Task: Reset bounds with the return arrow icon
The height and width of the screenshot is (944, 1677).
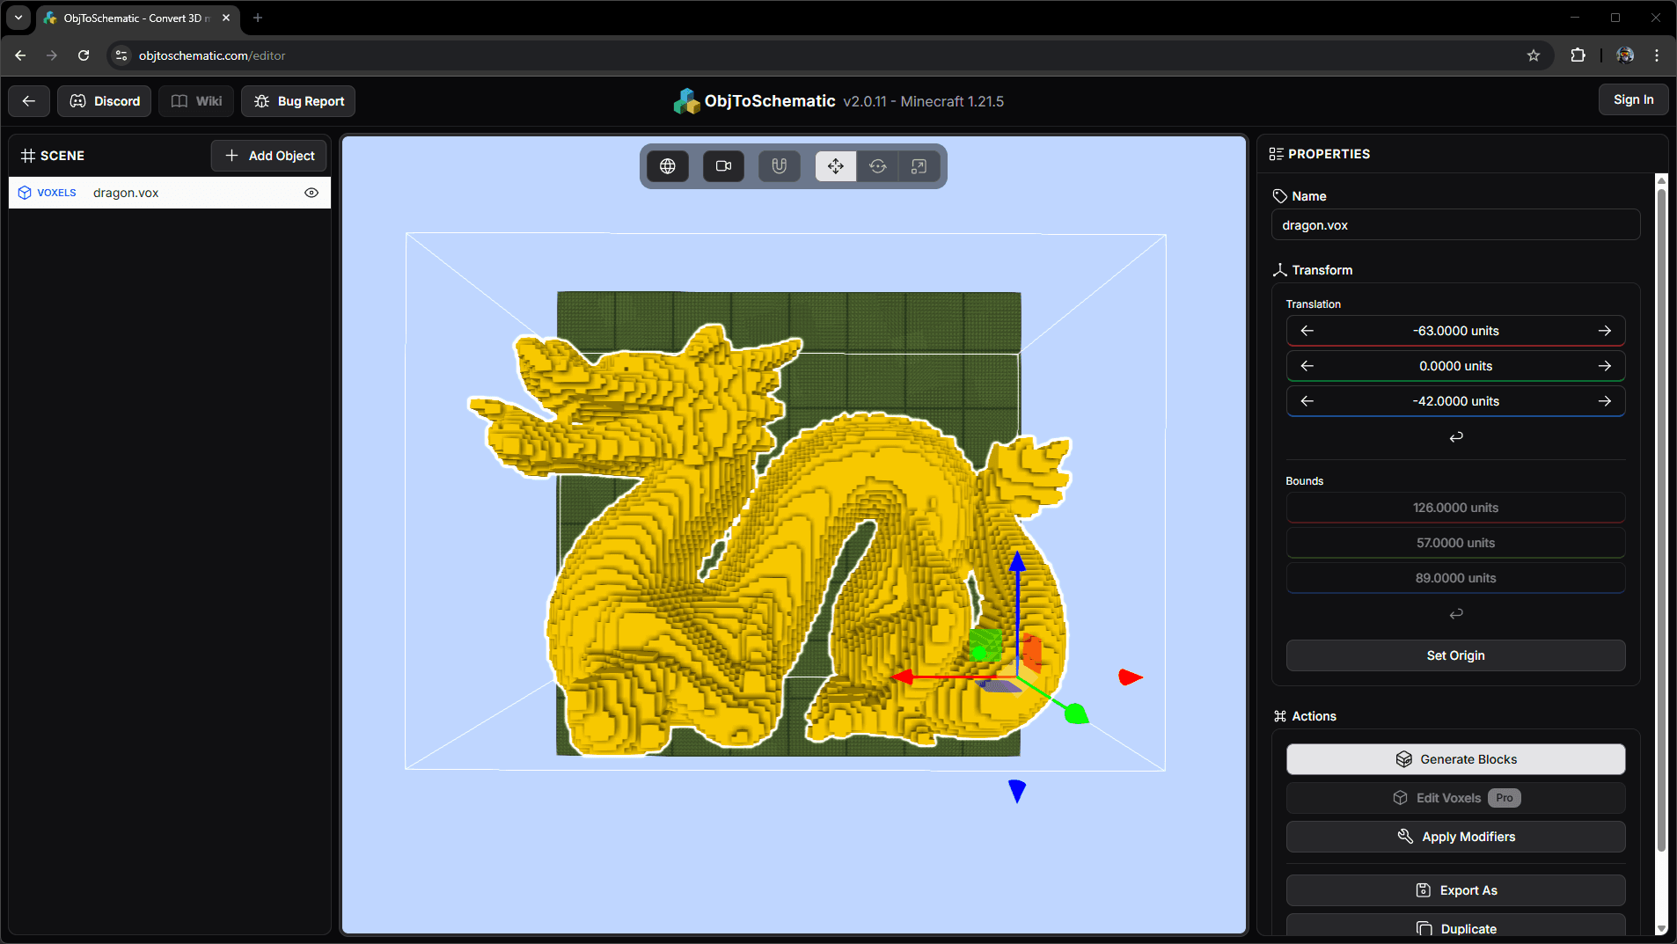Action: [x=1456, y=613]
